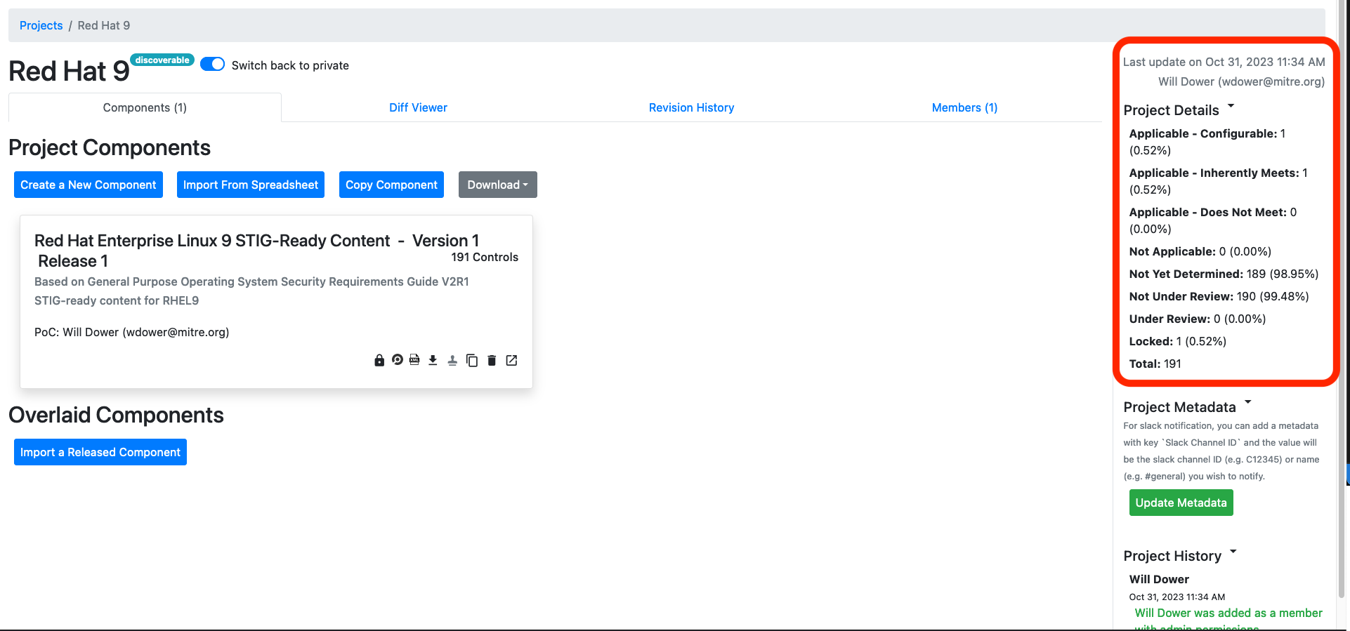Click the Applicable - Configurable statistic
Viewport: 1350px width, 631px height.
tap(1207, 142)
